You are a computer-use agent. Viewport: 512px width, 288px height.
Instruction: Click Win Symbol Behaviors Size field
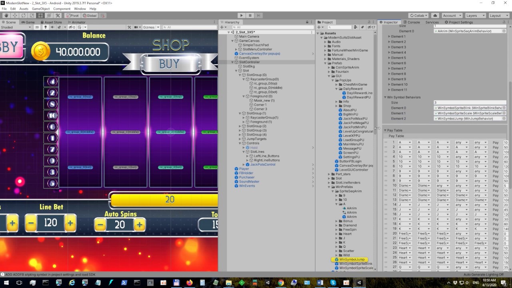click(x=470, y=103)
